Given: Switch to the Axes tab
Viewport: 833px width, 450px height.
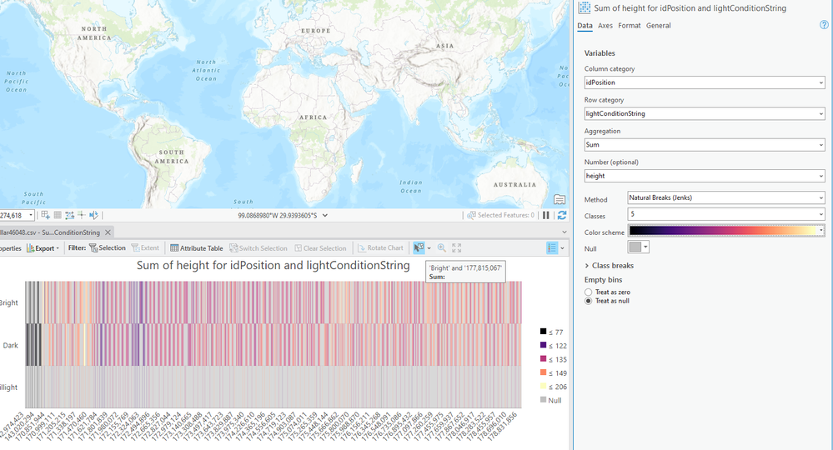Looking at the screenshot, I should (605, 26).
